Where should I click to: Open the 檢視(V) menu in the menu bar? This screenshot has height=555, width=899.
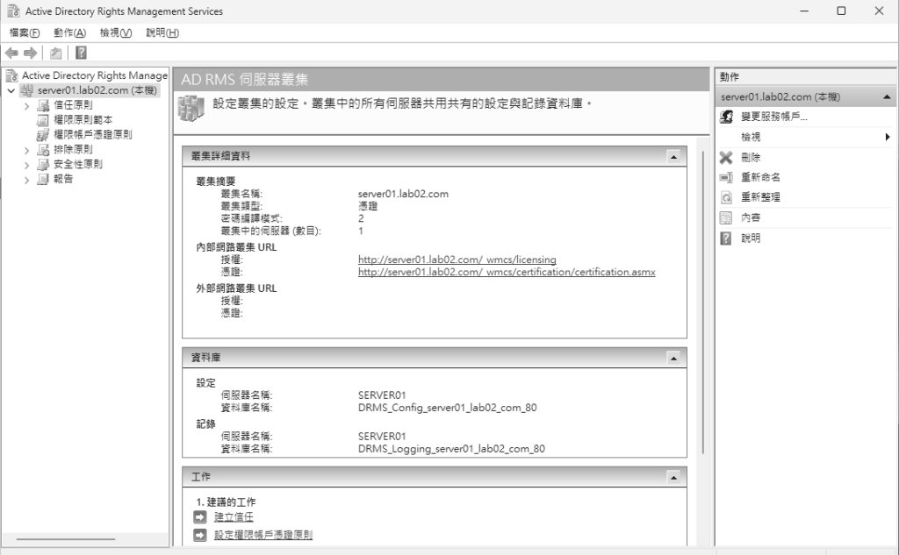(x=116, y=32)
